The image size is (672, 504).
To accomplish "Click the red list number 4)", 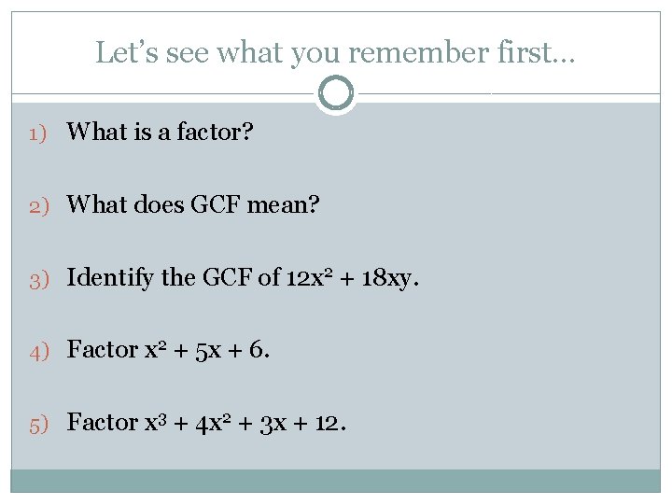I will tap(39, 353).
